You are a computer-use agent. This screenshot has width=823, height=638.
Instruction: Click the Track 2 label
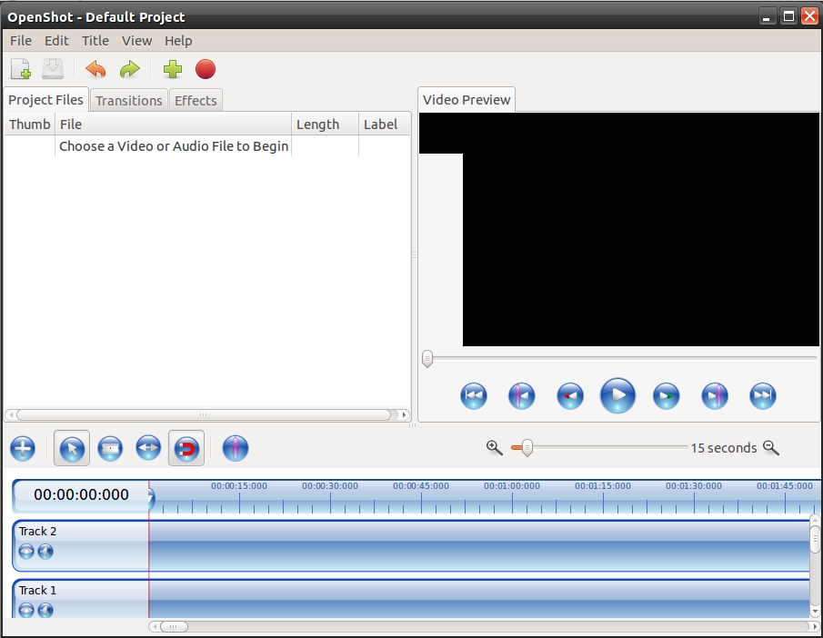[x=37, y=531]
